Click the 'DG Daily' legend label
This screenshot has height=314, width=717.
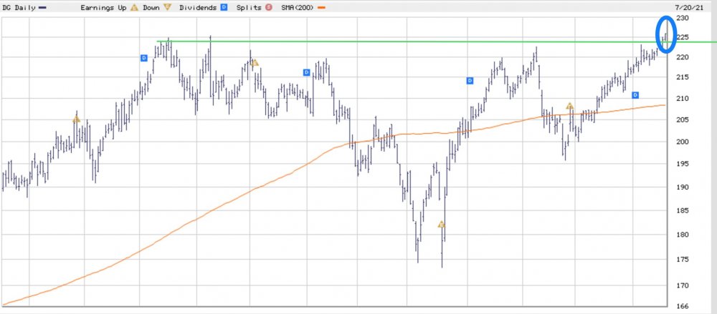pyautogui.click(x=19, y=8)
